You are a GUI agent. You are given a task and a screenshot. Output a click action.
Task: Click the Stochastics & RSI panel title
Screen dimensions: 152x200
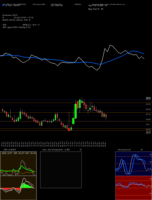(x=130, y=150)
